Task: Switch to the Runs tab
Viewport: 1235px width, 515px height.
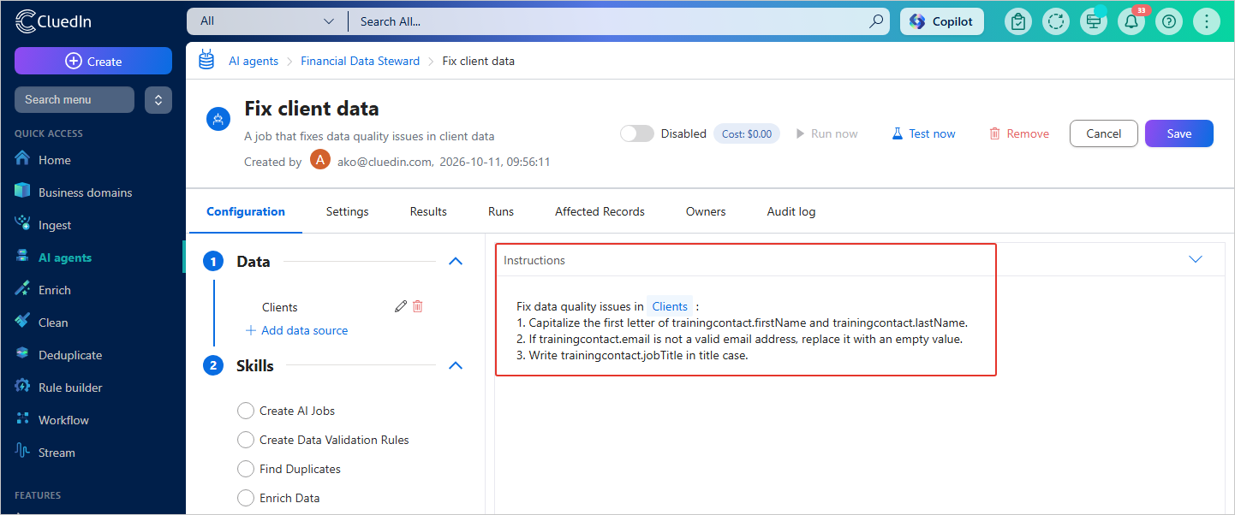Action: tap(501, 211)
